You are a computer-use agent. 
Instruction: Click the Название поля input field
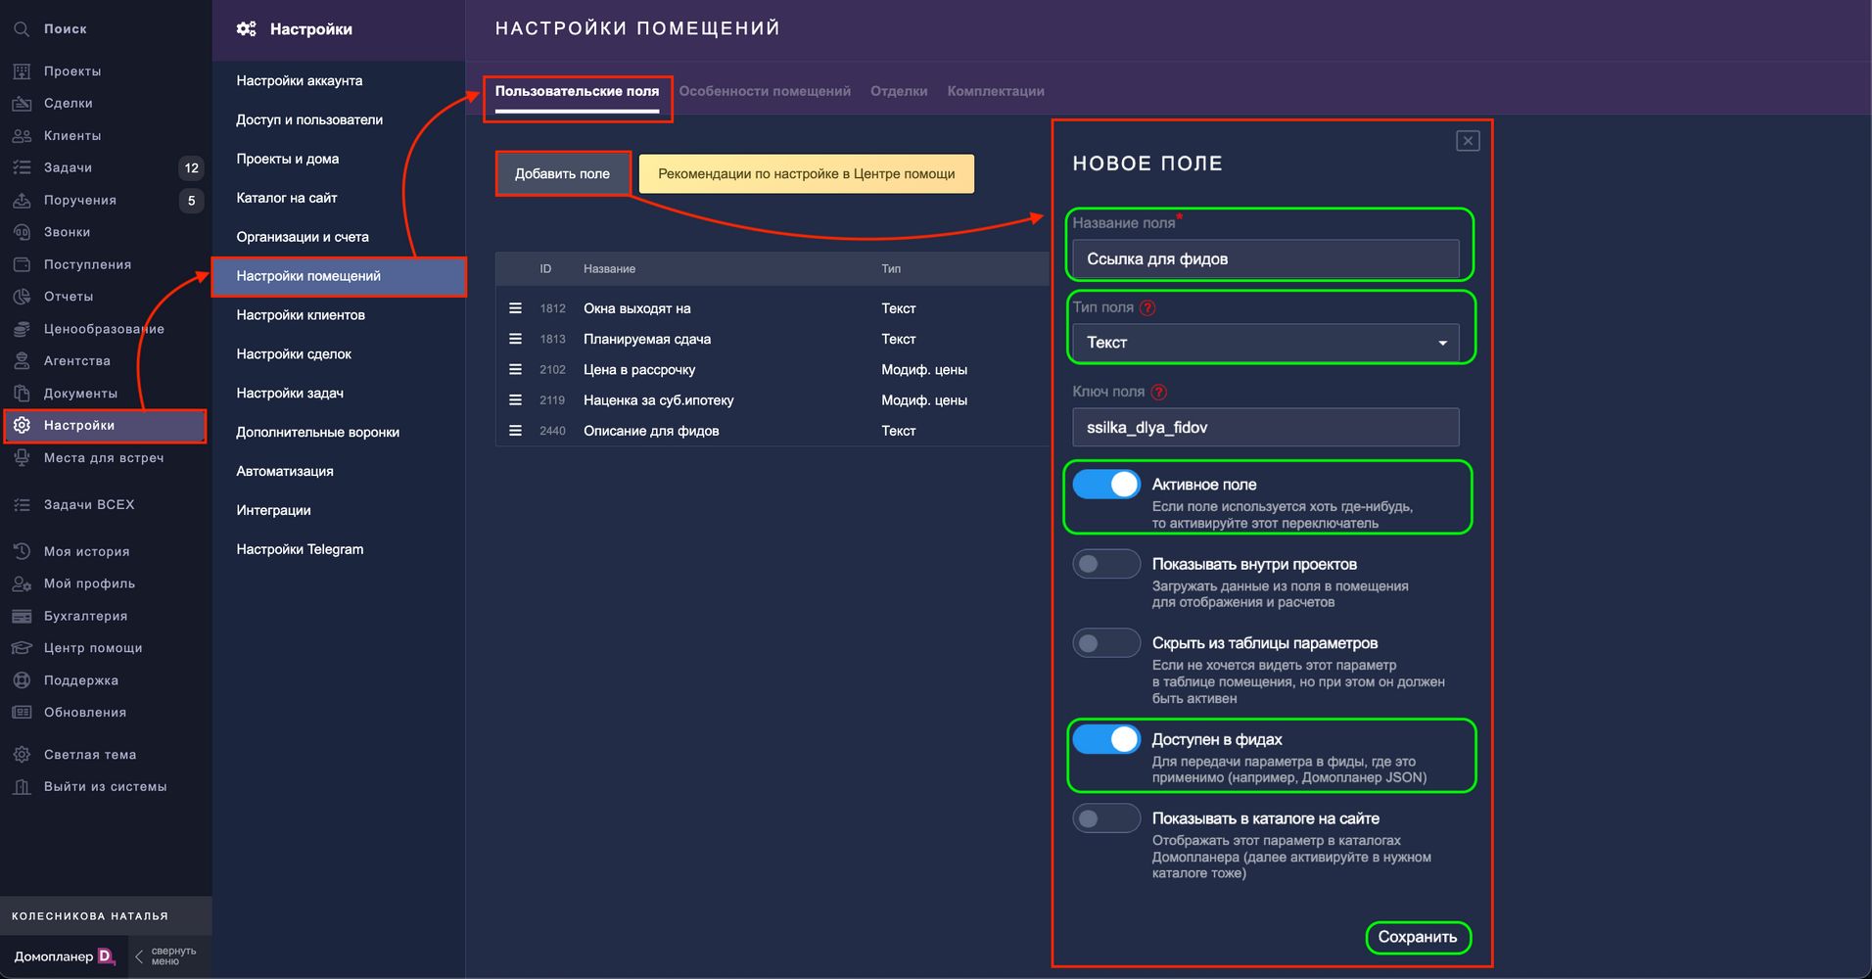1265,259
